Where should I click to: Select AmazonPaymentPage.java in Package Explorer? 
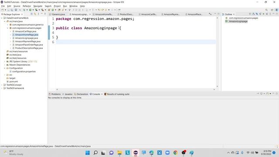point(27,41)
